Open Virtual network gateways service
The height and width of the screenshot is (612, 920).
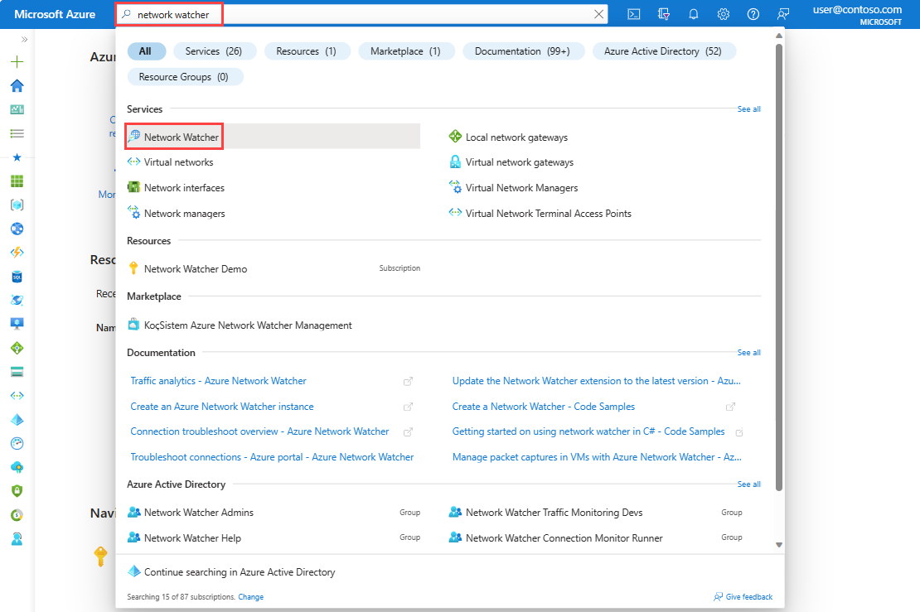519,162
